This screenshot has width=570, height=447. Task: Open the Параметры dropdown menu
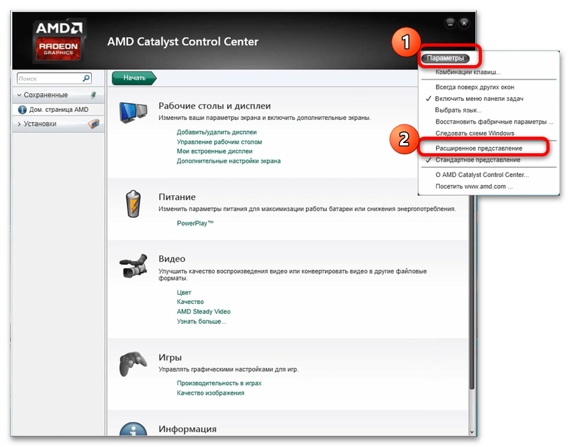click(446, 58)
